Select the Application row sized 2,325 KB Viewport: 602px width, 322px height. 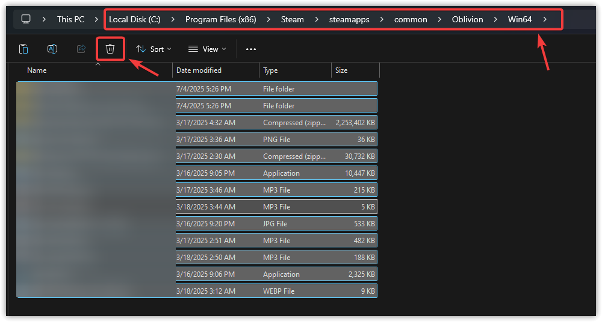pyautogui.click(x=197, y=274)
